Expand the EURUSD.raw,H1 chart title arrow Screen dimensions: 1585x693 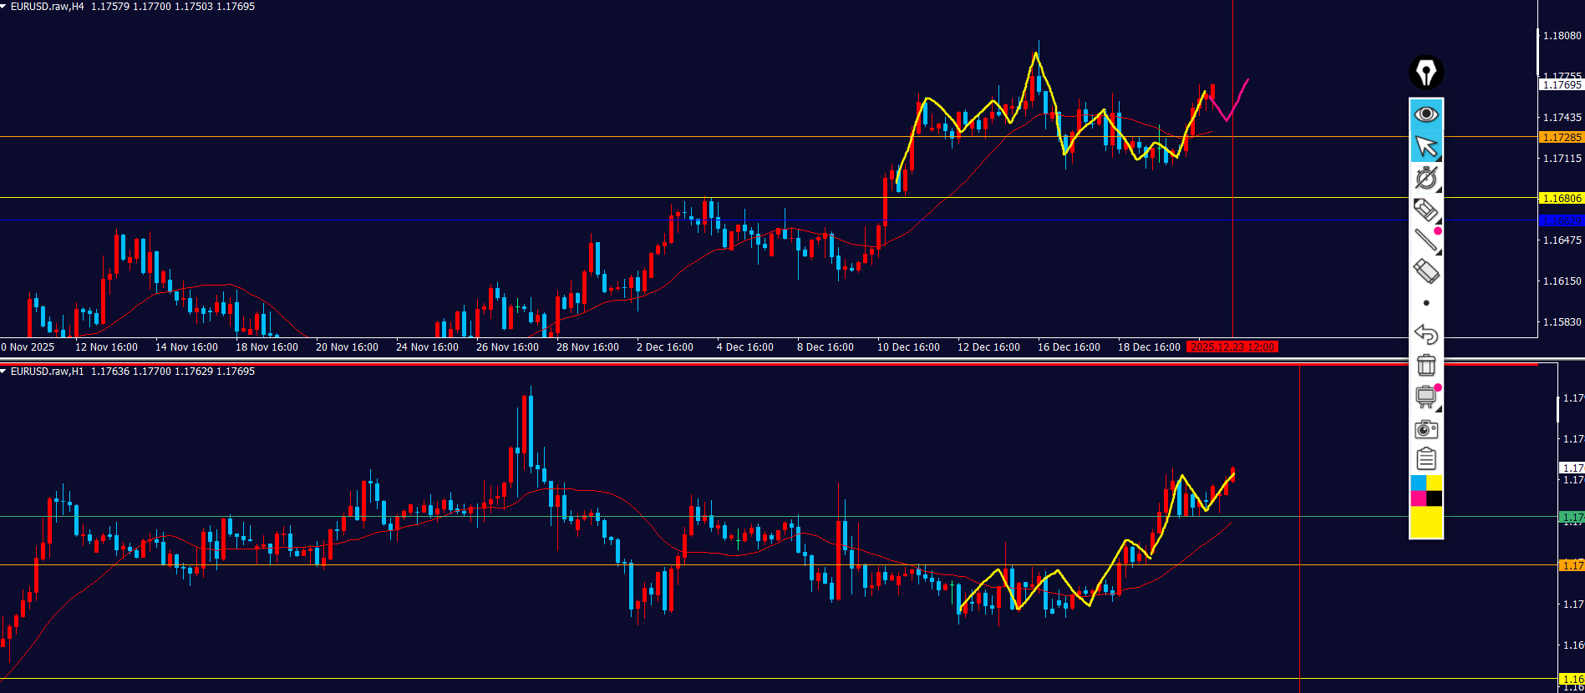click(4, 372)
